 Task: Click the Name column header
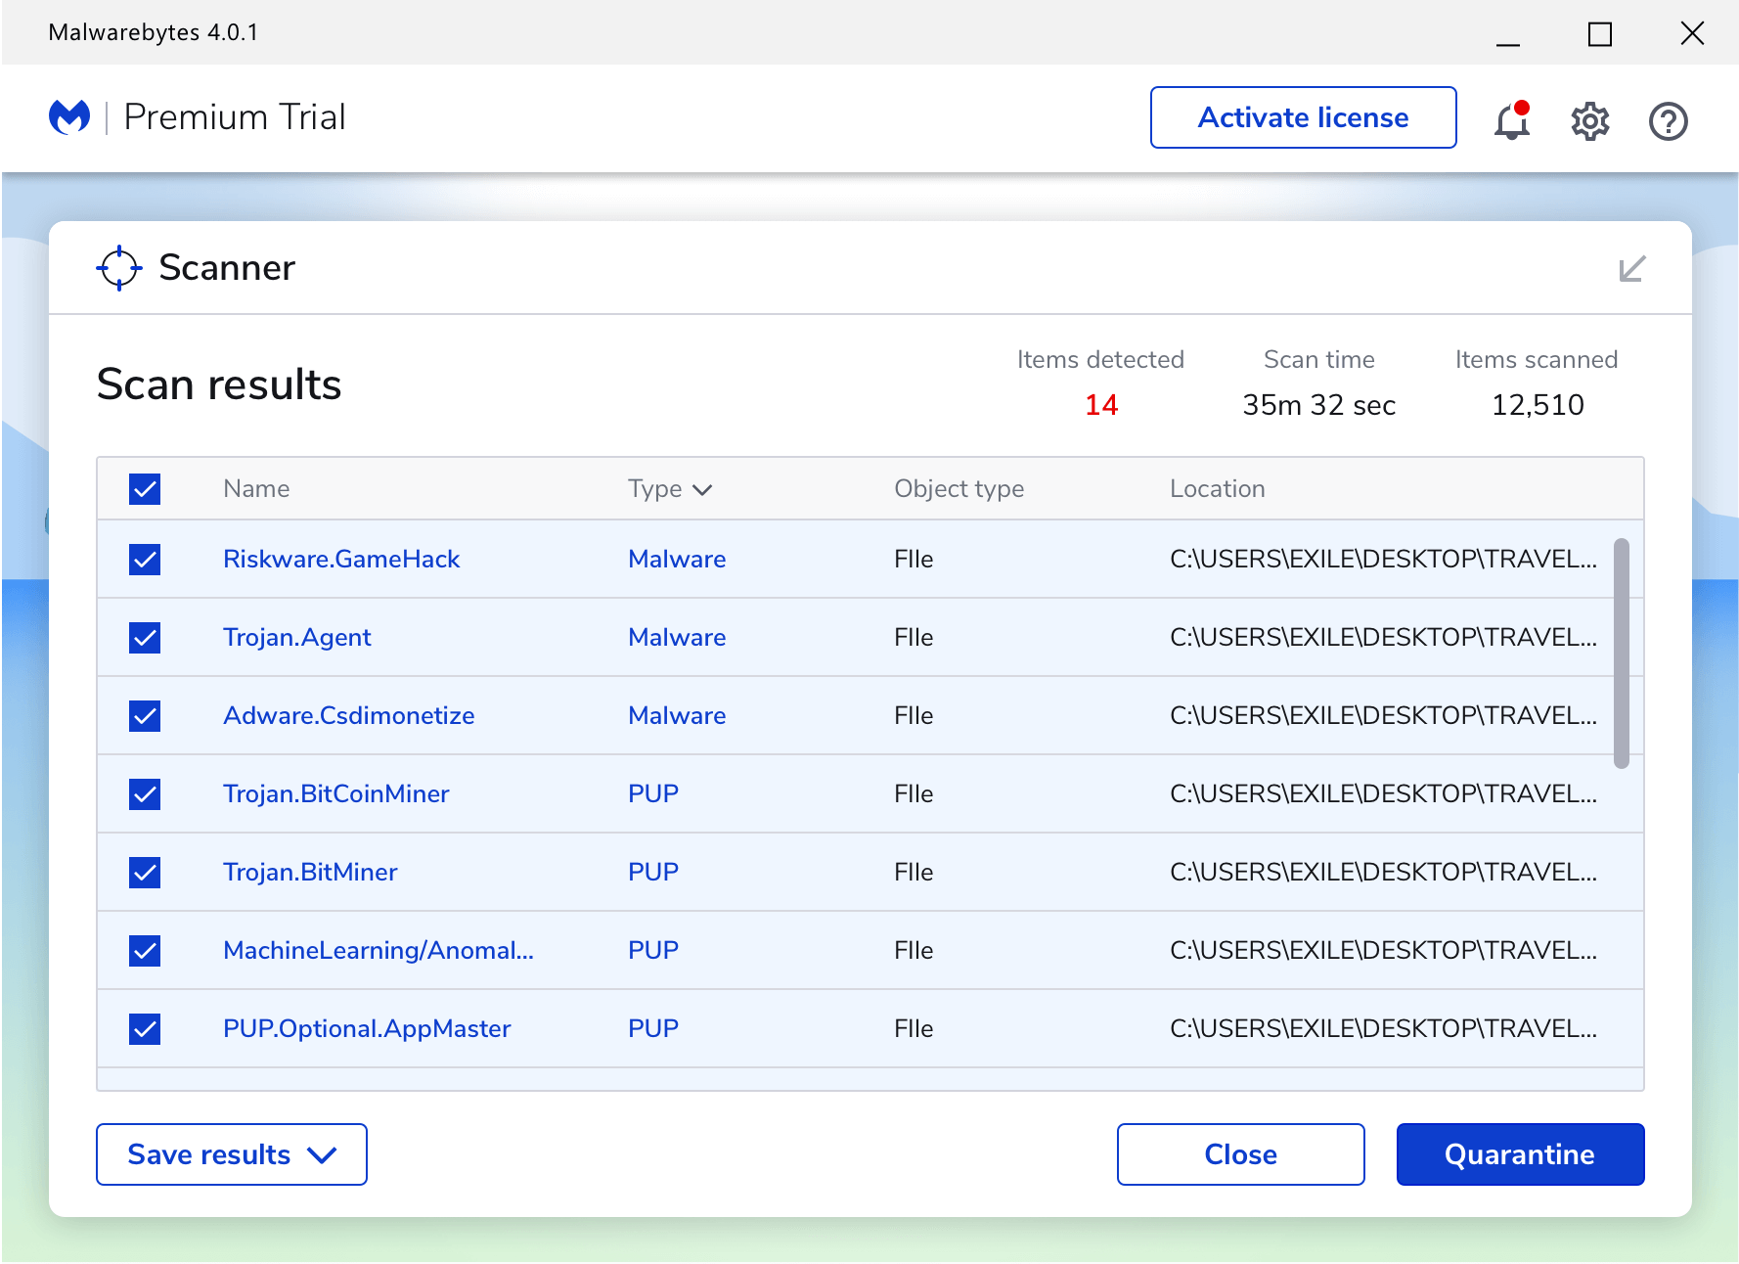(x=256, y=488)
